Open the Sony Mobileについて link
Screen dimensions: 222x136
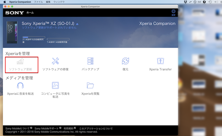[x=17, y=129]
